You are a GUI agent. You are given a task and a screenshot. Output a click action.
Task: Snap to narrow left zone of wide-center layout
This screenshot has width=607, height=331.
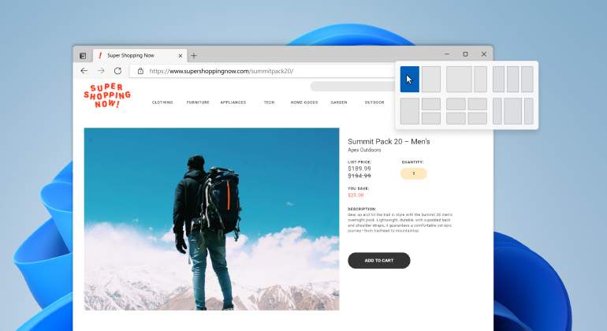497,111
